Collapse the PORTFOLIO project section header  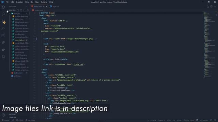(12, 10)
